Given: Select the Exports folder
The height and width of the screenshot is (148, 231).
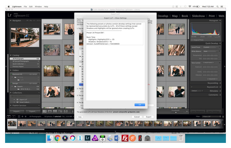Looking at the screenshot, I should (25, 87).
